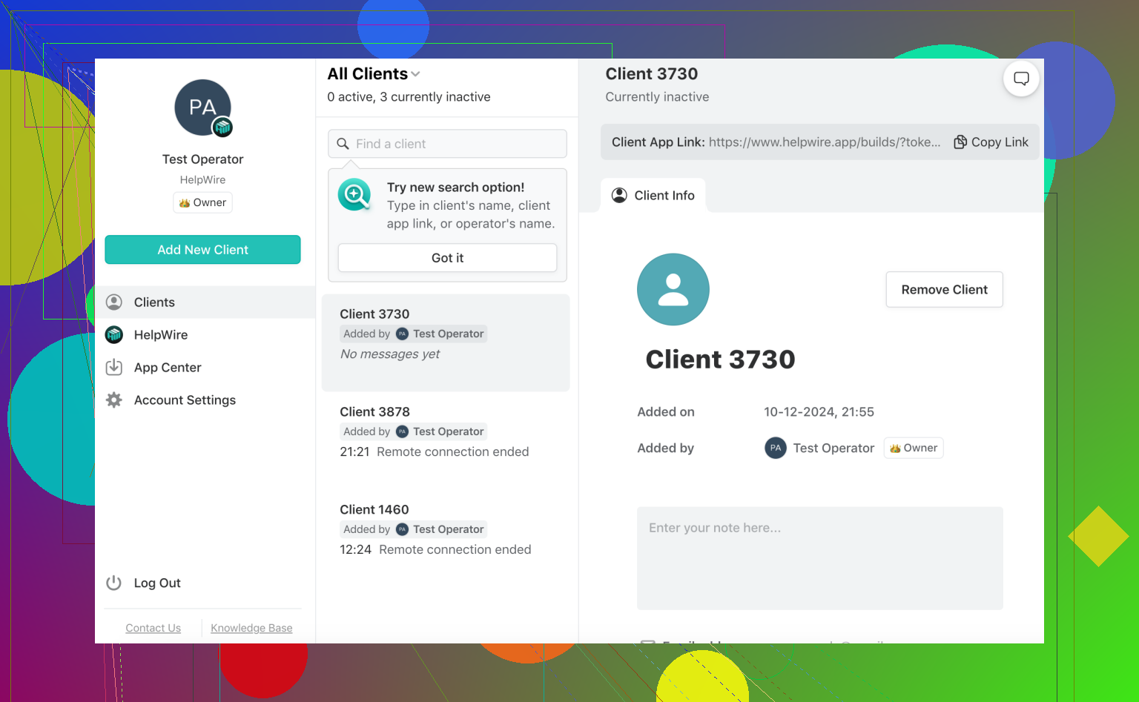Click Copy Link for client app link
Viewport: 1139px width, 702px height.
(991, 142)
